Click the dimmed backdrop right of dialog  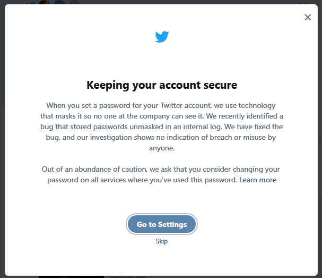320,139
